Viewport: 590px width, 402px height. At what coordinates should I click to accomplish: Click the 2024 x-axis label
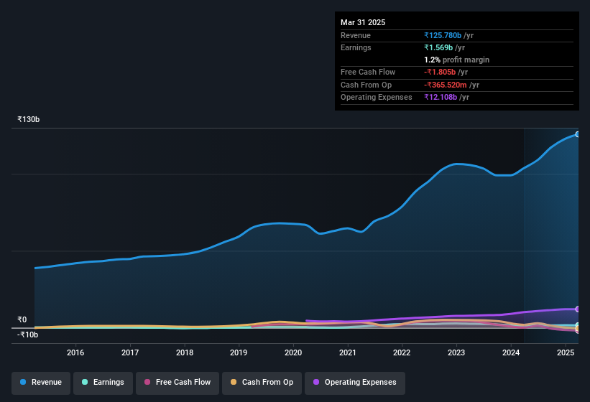coord(511,352)
